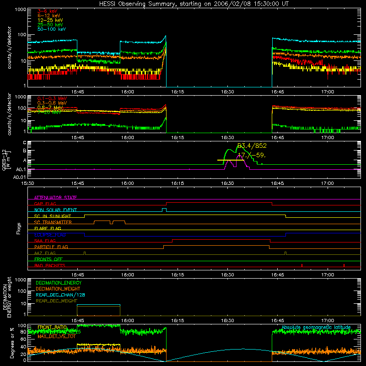Select the green 7-20 MeV legend label
The width and height of the screenshot is (366, 366).
[49, 112]
